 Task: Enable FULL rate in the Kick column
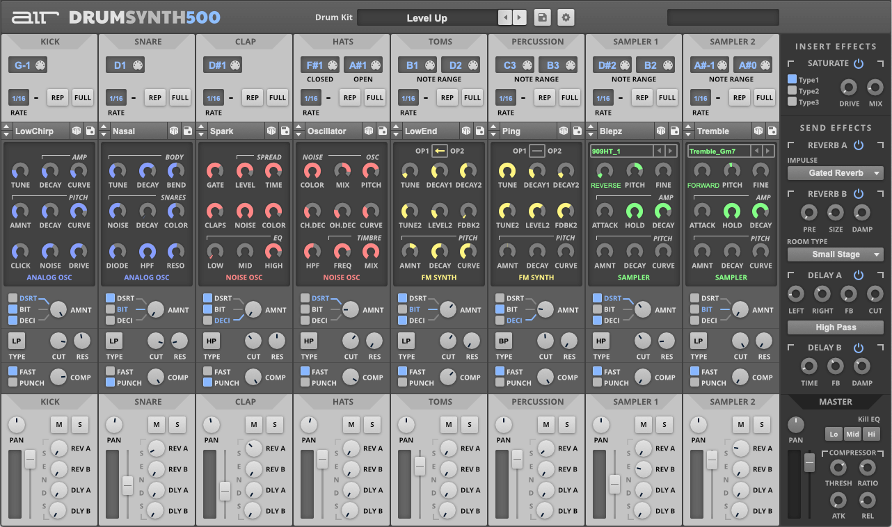pyautogui.click(x=83, y=97)
